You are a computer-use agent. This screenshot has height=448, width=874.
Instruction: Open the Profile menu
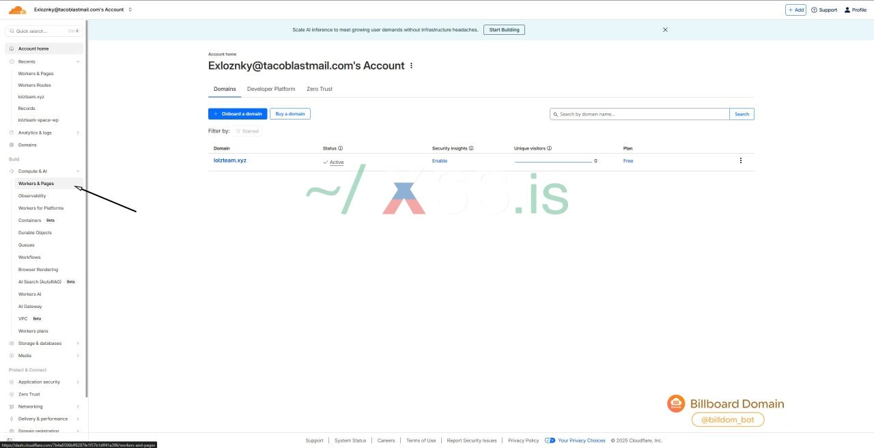(x=856, y=10)
